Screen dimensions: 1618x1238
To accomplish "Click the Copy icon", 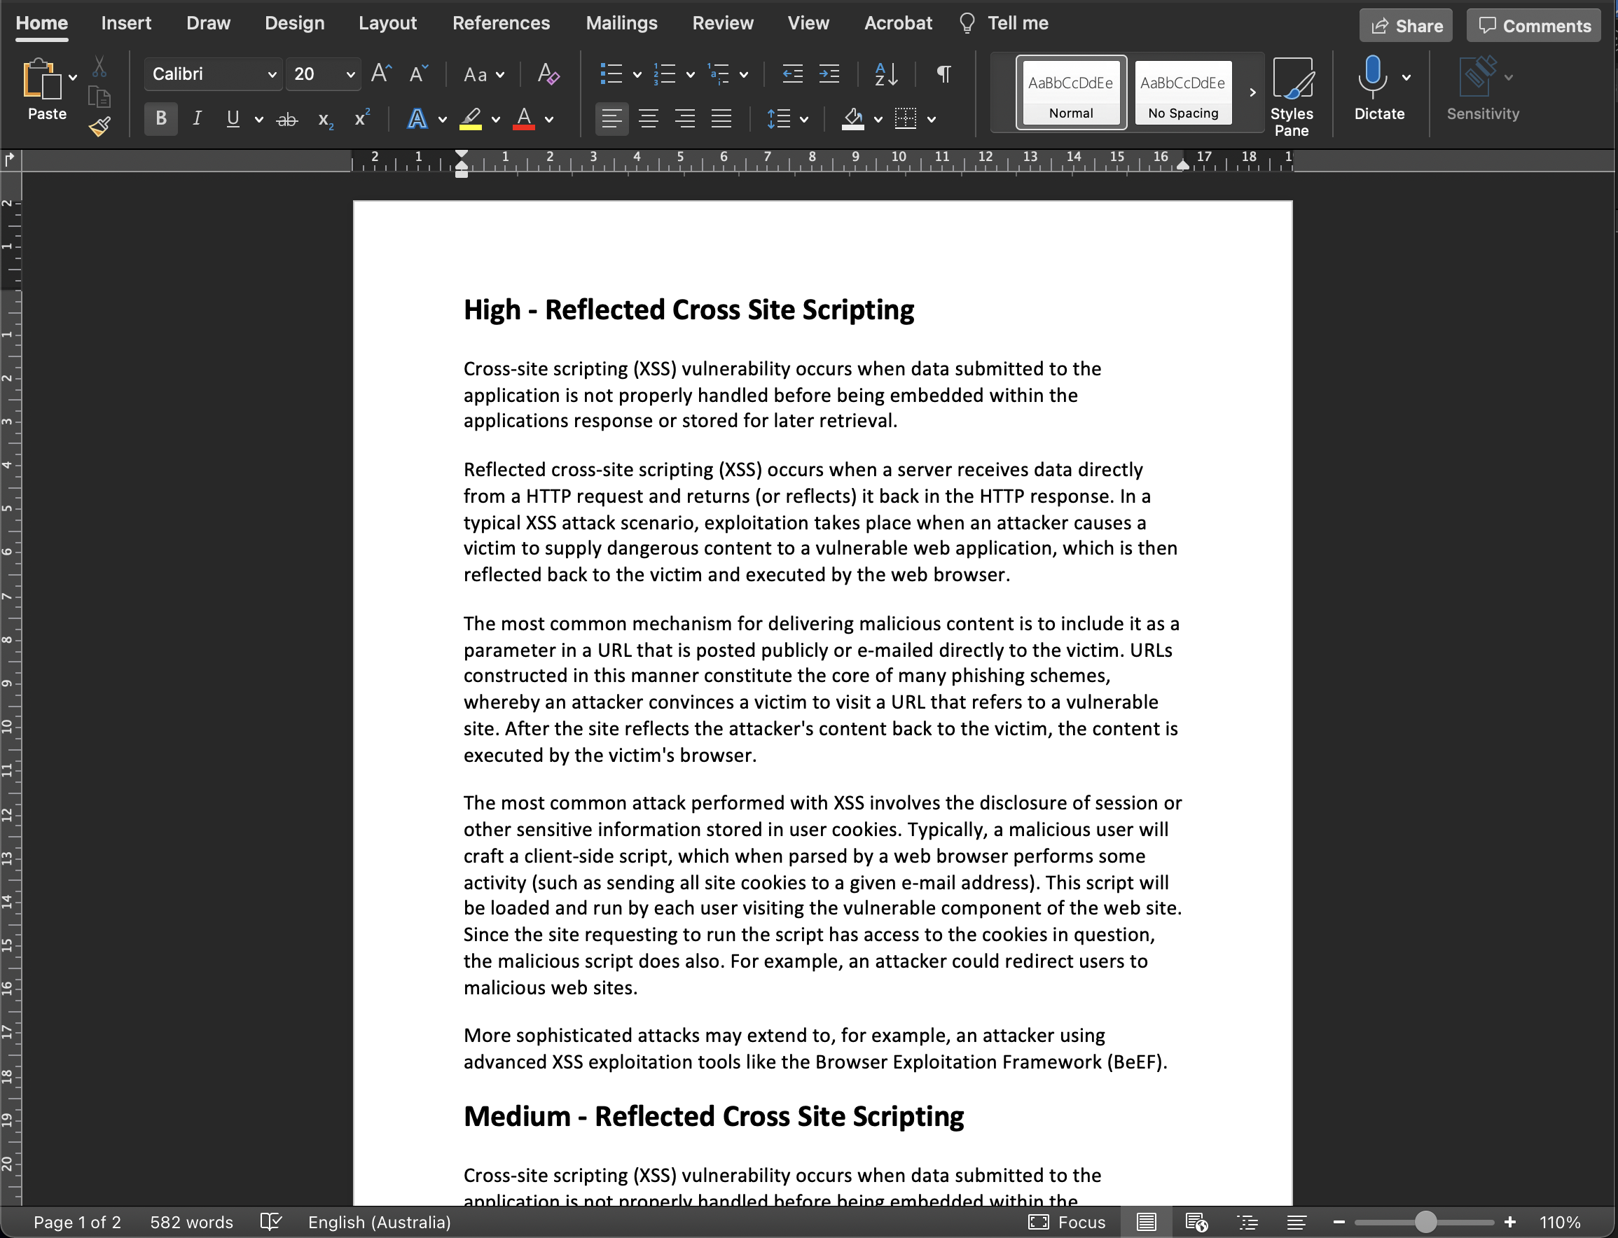I will pyautogui.click(x=99, y=97).
